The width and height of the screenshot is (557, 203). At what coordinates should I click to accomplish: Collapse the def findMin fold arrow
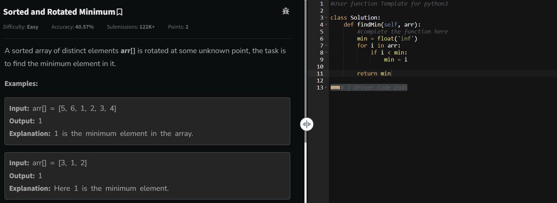click(327, 25)
